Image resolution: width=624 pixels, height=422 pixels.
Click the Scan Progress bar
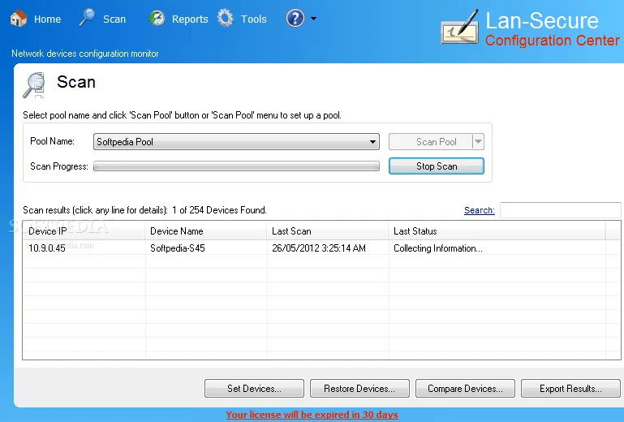pos(236,166)
